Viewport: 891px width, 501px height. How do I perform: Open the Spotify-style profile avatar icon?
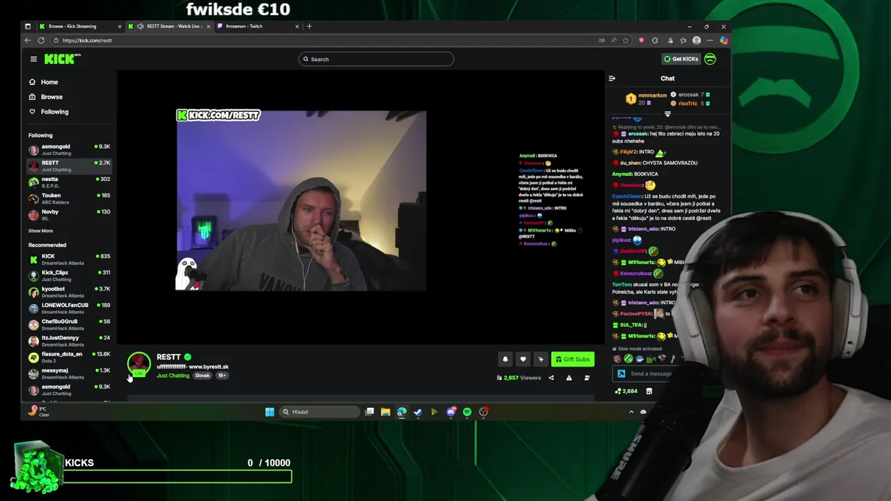(x=710, y=59)
